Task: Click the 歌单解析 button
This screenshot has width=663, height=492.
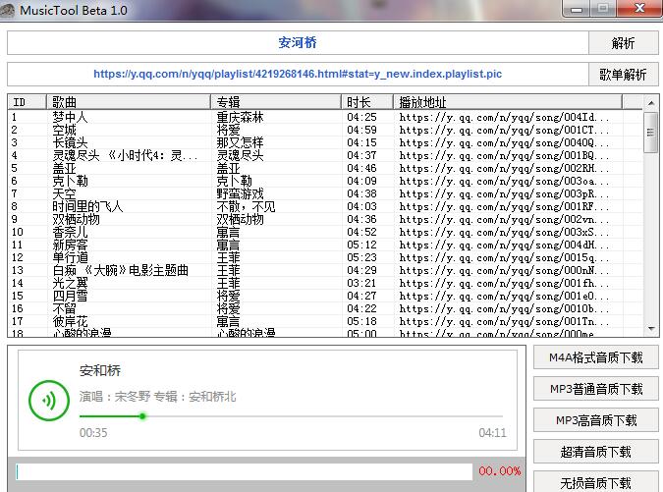Action: (x=623, y=75)
